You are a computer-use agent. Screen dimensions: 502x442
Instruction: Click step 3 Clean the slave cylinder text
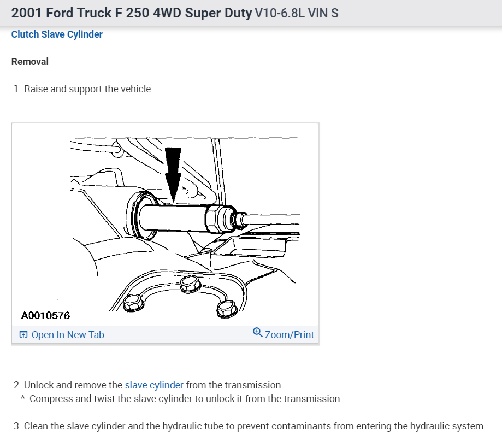coord(254,426)
